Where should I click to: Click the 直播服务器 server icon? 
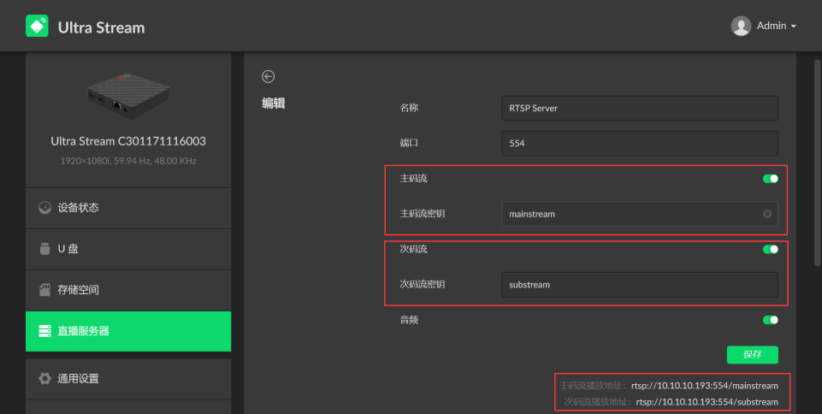click(x=44, y=331)
